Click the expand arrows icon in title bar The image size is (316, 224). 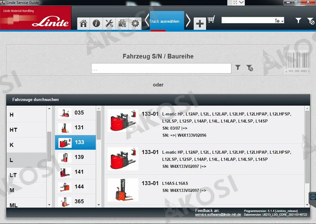235,2
